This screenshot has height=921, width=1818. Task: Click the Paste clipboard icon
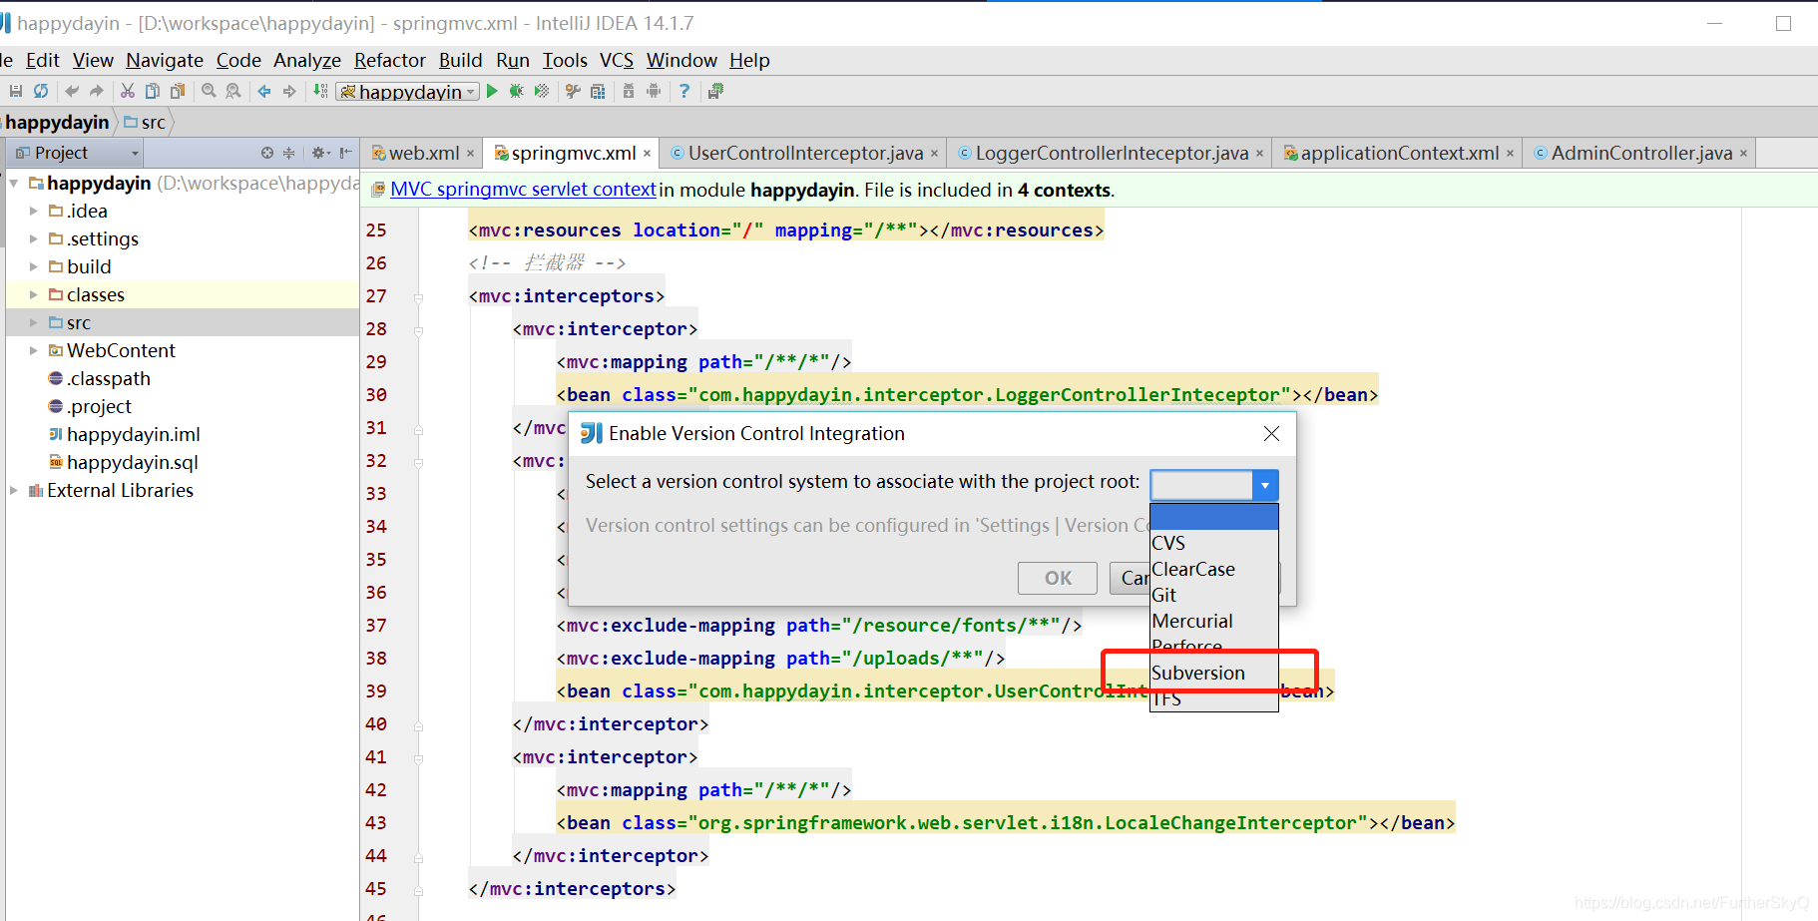click(178, 91)
